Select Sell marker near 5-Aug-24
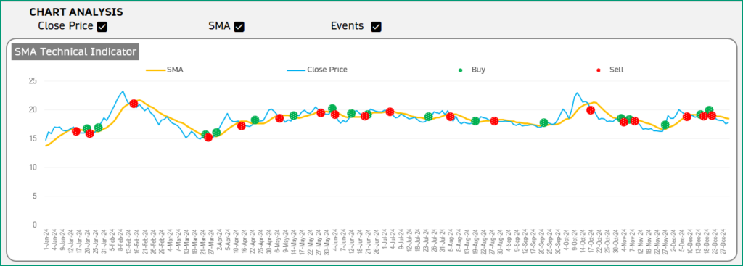Viewport: 743px width, 266px height. click(450, 117)
